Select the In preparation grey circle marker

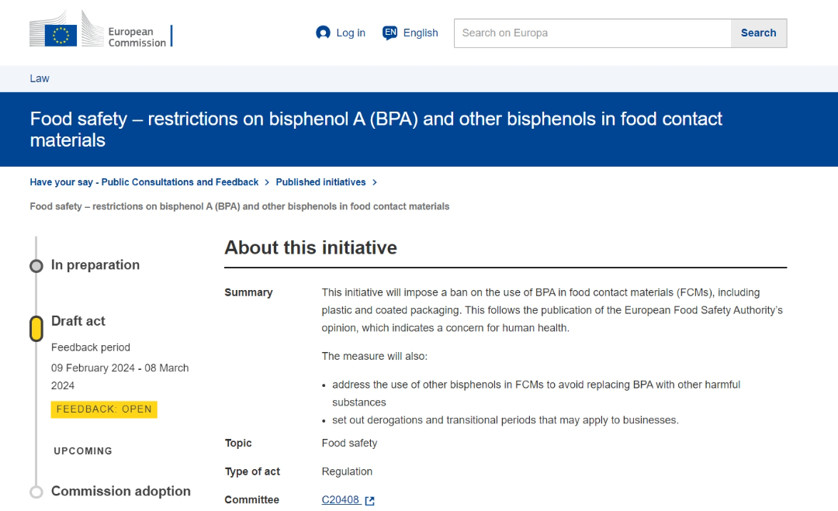coord(36,266)
